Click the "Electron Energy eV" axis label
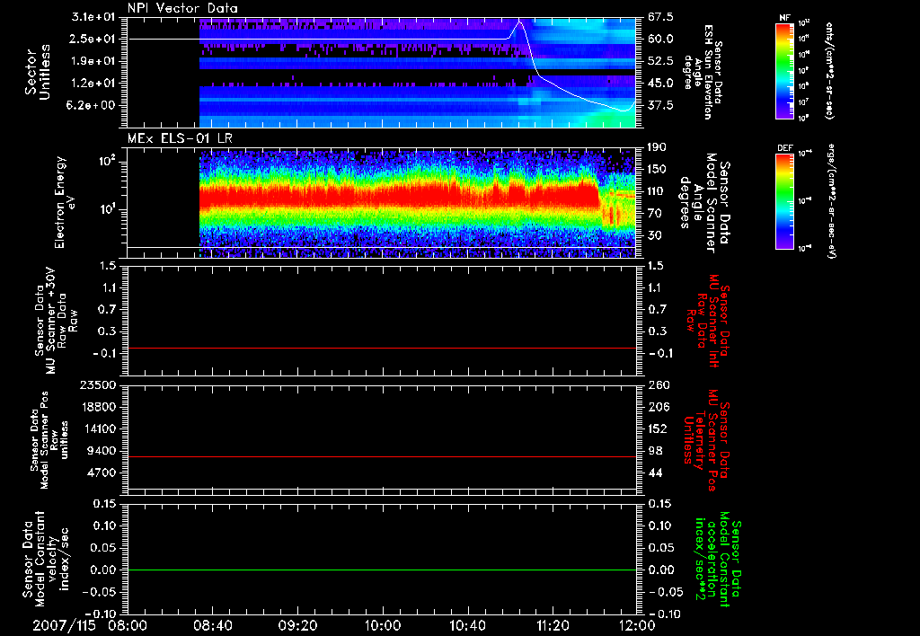 tap(66, 202)
